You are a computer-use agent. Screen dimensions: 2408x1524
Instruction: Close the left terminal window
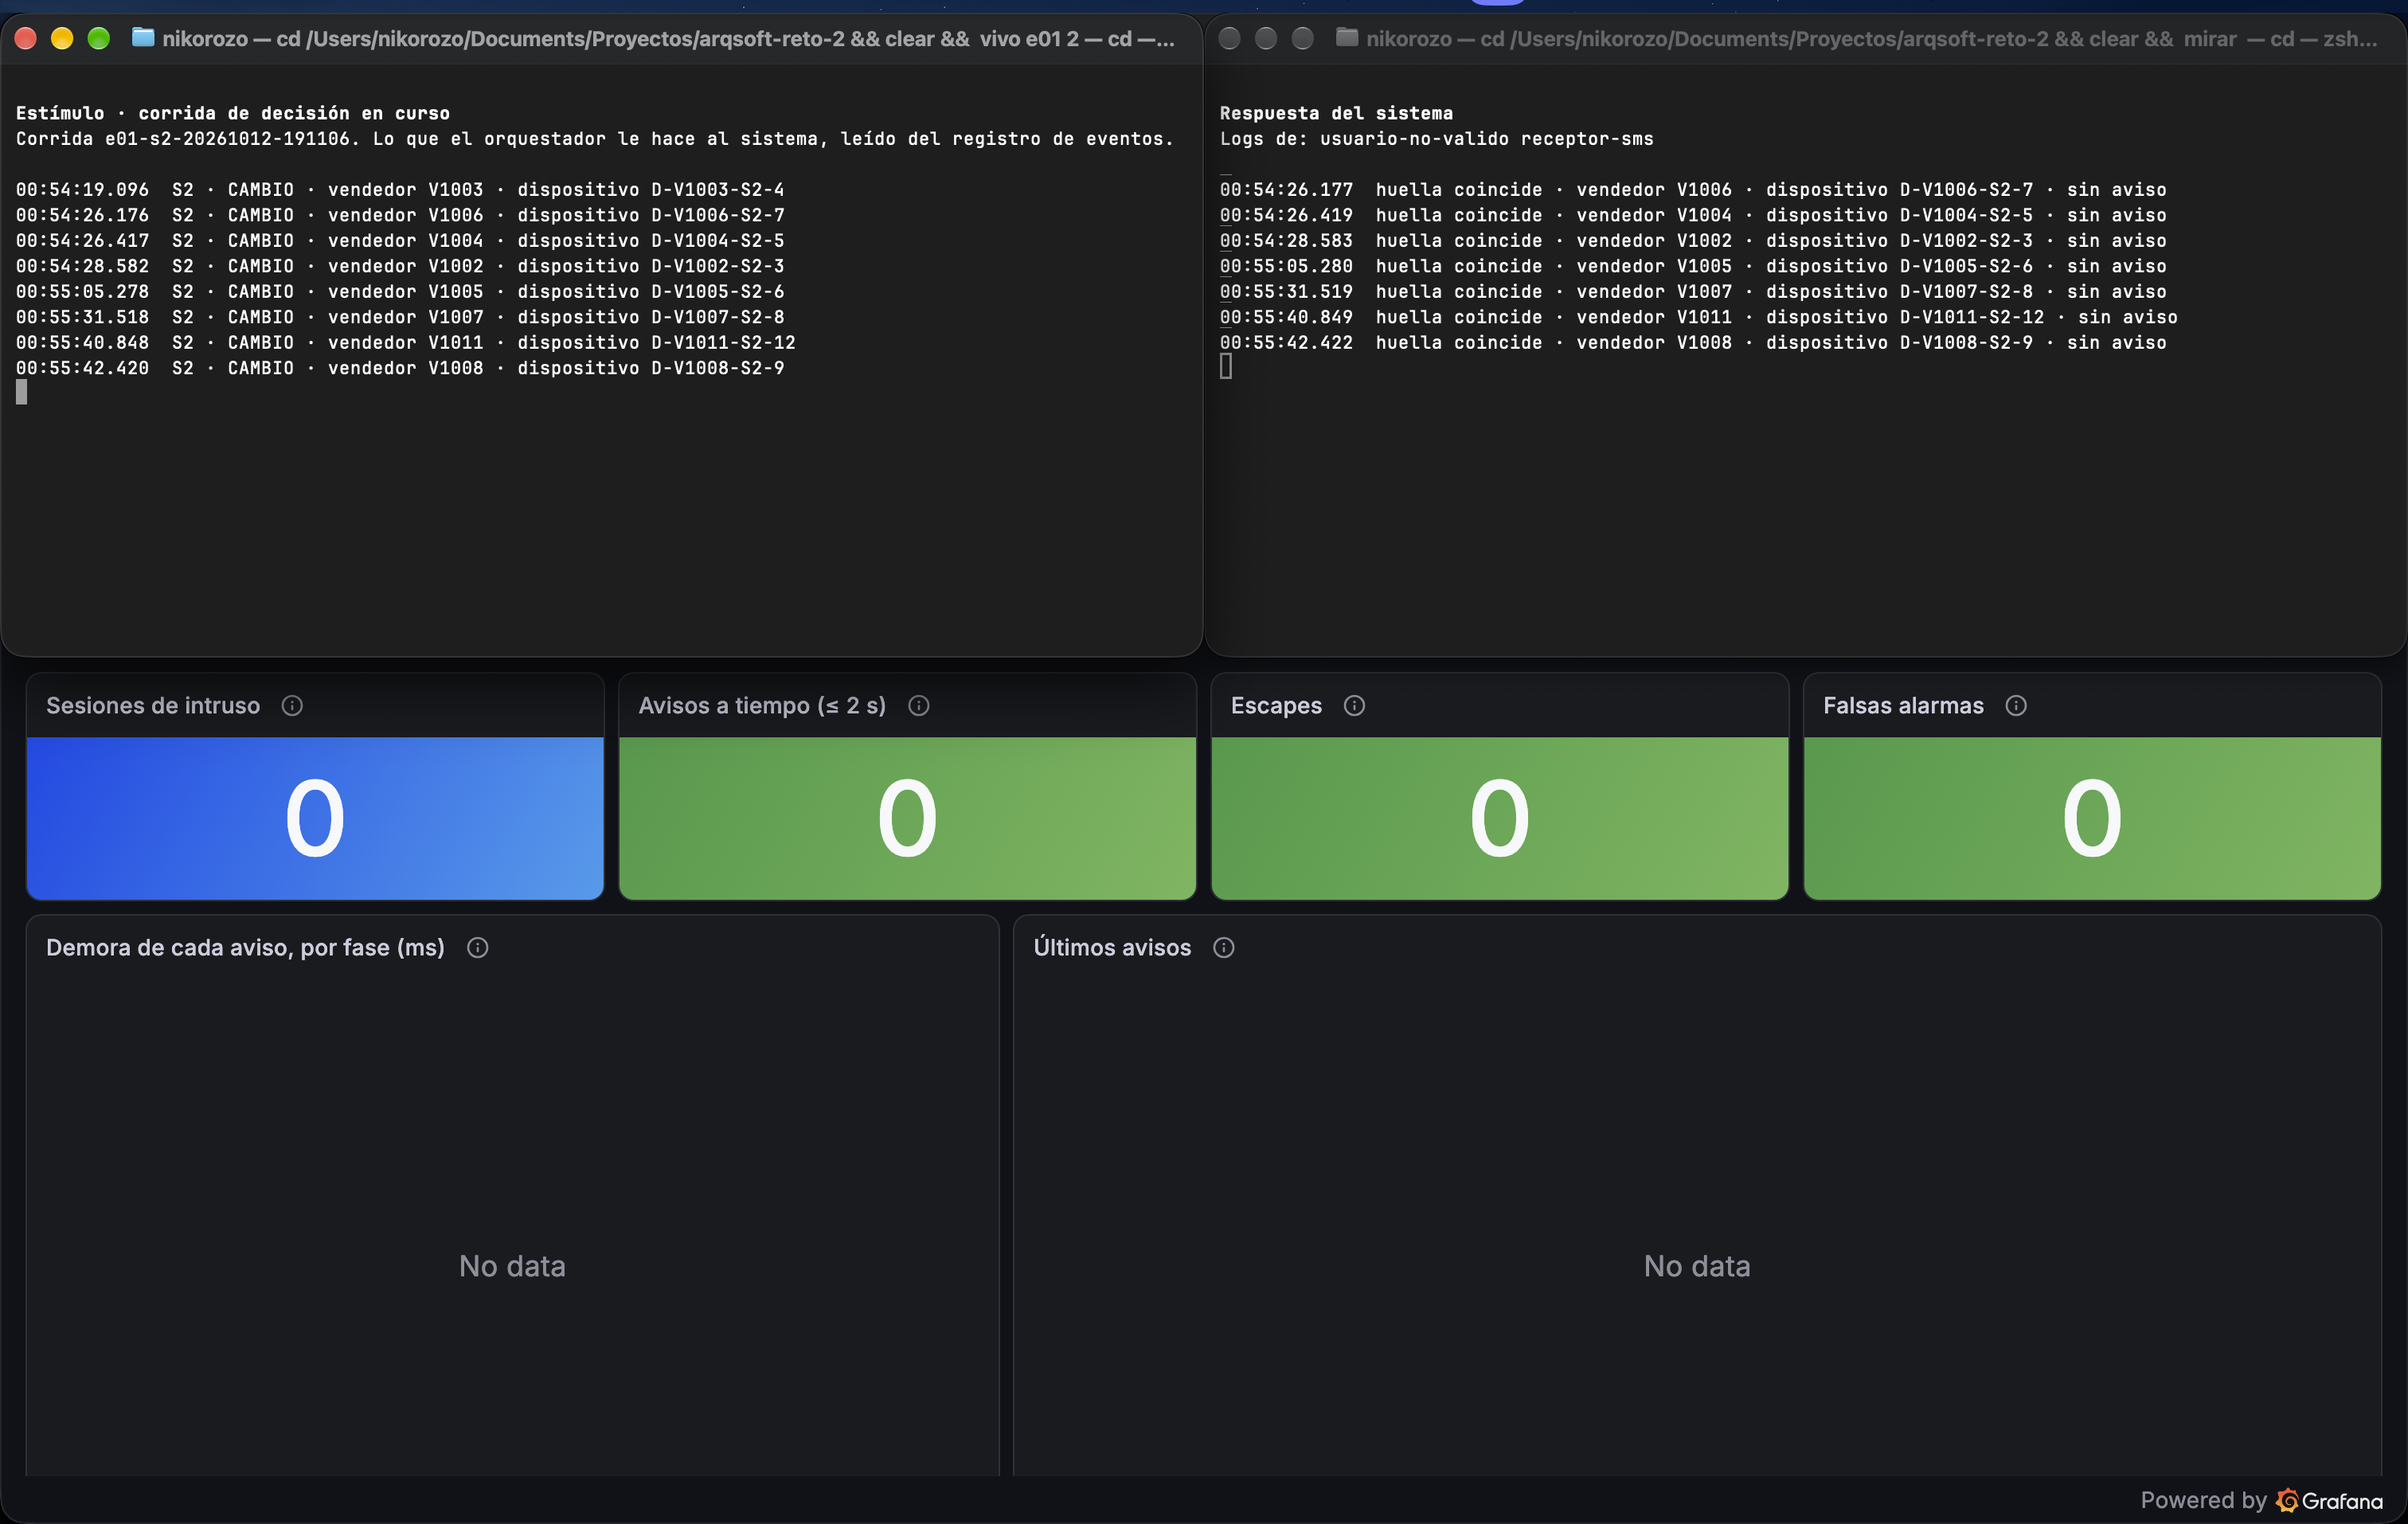26,38
